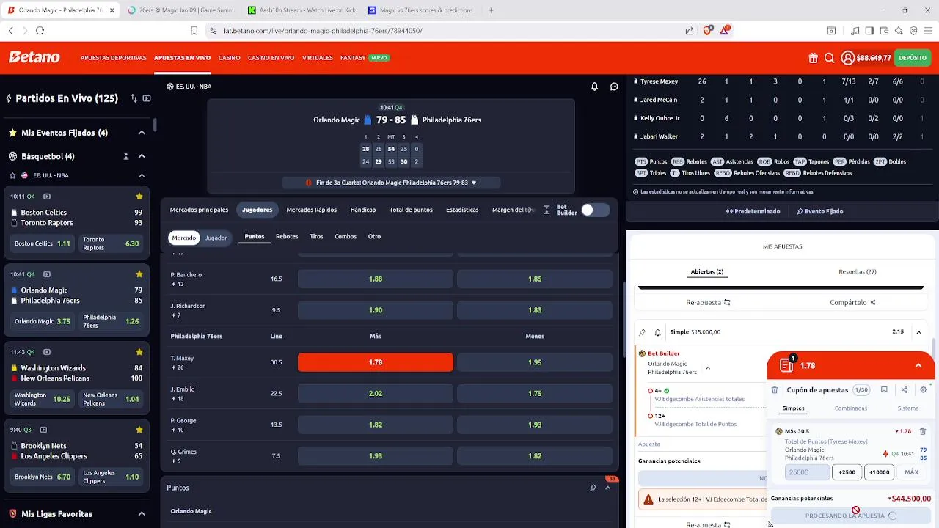
Task: Go to Casino En Vivo section
Action: (x=271, y=58)
